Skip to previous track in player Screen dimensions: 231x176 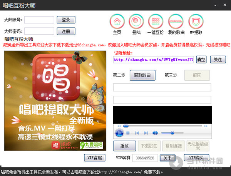tap(137, 133)
